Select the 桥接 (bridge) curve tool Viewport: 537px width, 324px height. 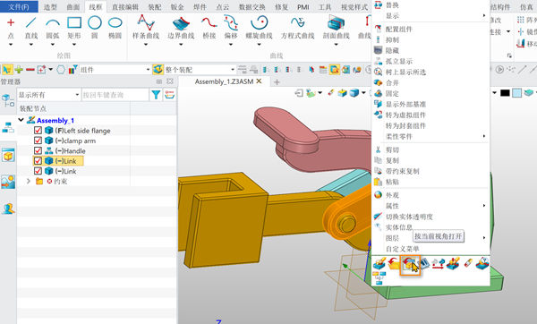tap(209, 28)
